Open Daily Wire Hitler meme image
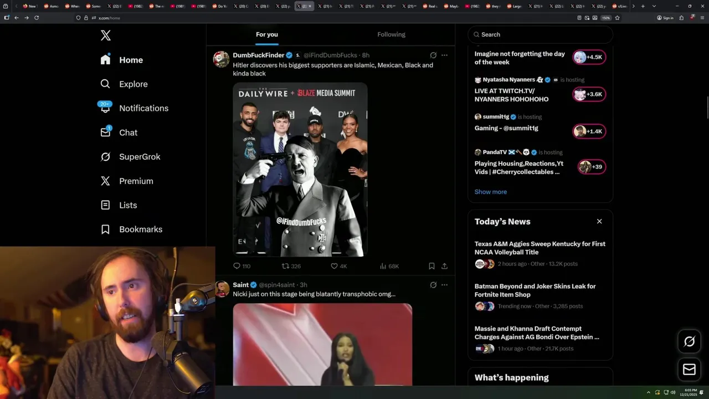This screenshot has height=399, width=709. [x=300, y=170]
